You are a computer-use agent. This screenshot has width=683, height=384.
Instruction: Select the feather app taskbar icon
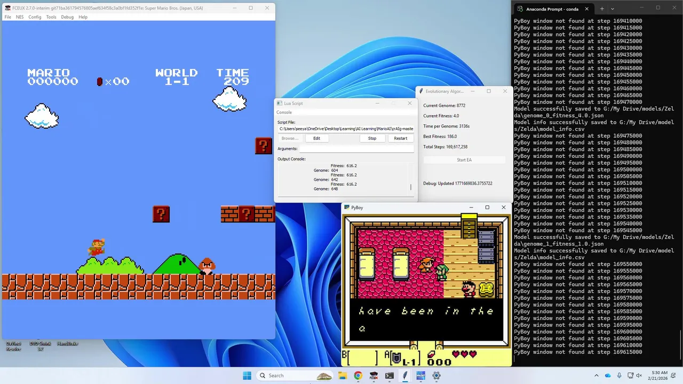(x=405, y=375)
